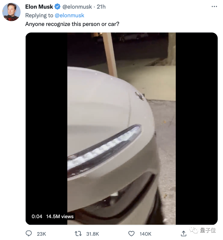Viewport: 223px width, 240px height.
Task: Click the 31.8K retweet count
Action: 92,234
